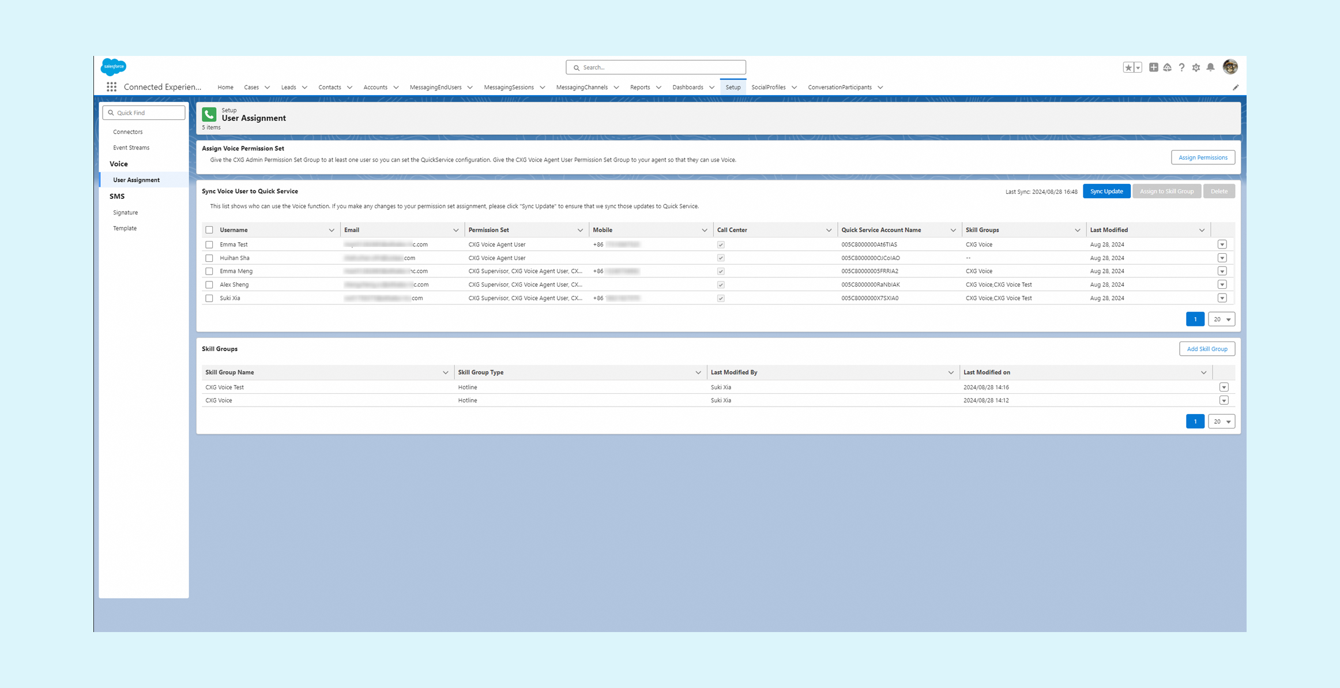Click the green phone User Assignment icon
The height and width of the screenshot is (688, 1340).
[209, 114]
